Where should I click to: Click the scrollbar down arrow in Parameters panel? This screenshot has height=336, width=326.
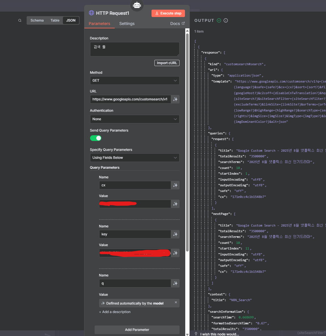(x=187, y=334)
